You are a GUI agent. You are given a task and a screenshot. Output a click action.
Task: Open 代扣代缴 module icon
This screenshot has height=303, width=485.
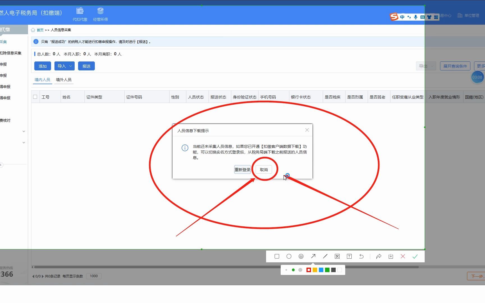[x=80, y=14]
